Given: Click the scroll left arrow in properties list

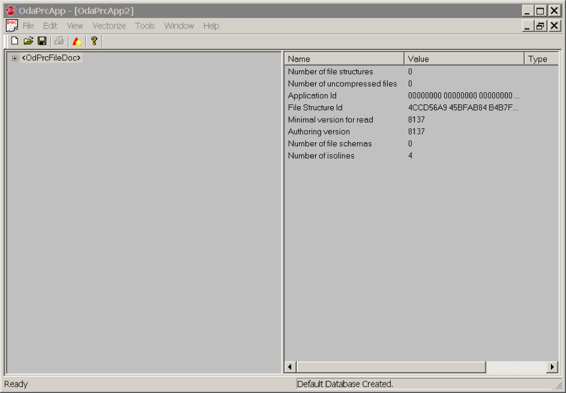Looking at the screenshot, I should coord(290,367).
